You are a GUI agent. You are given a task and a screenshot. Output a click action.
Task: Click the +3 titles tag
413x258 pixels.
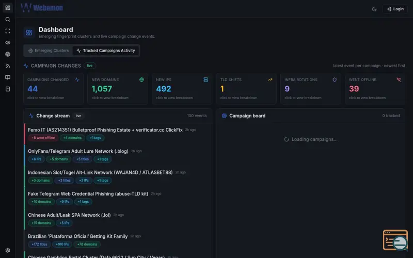pyautogui.click(x=64, y=180)
